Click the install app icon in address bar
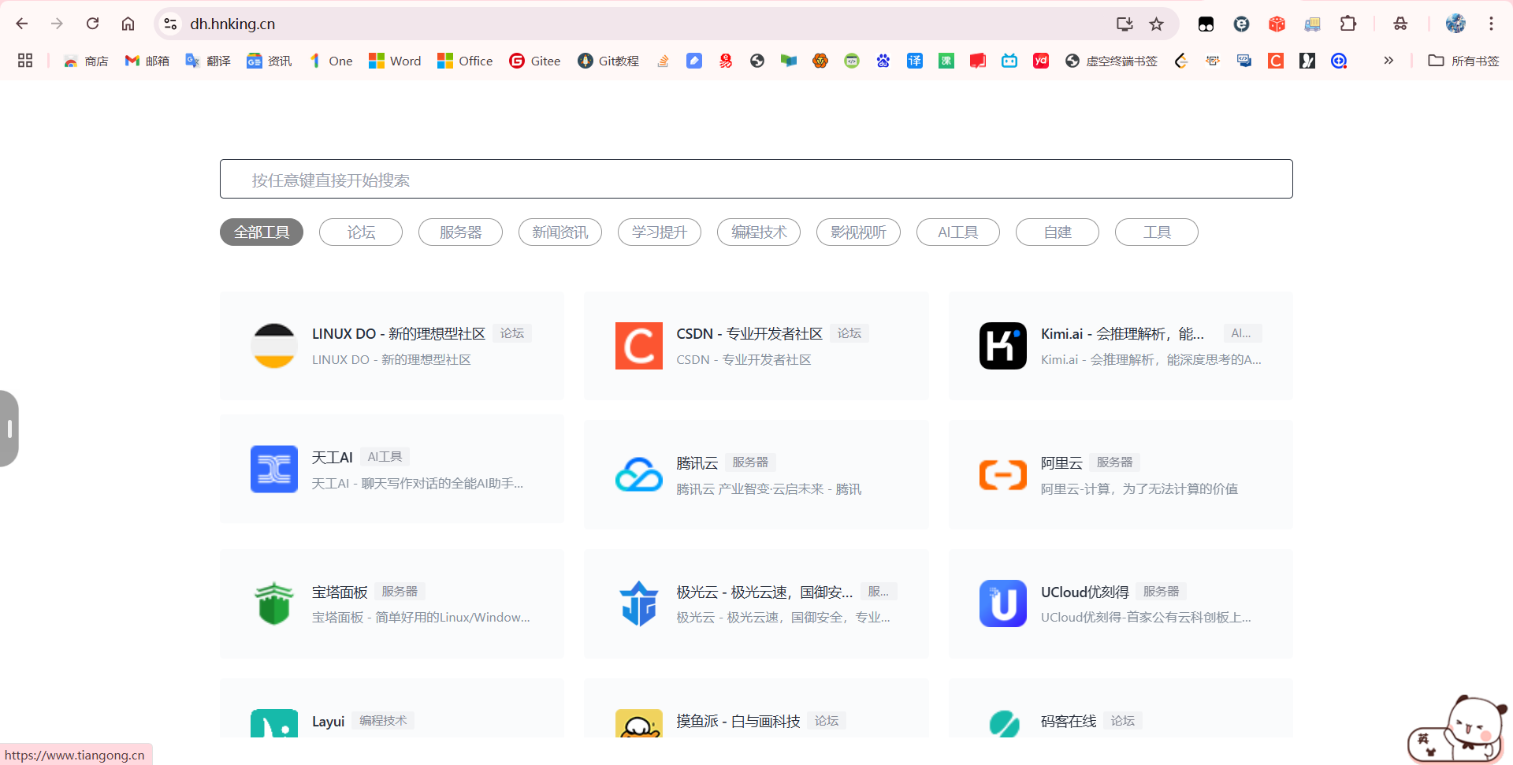Screen dimensions: 1513x765 point(1125,24)
